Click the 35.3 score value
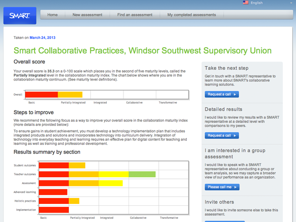 [x=51, y=71]
